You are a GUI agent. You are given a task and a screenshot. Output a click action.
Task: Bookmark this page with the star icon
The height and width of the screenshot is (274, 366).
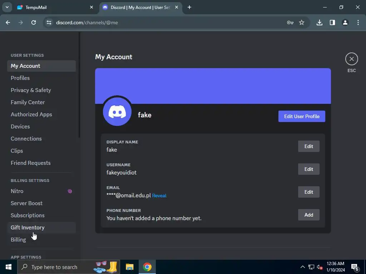coord(302,22)
